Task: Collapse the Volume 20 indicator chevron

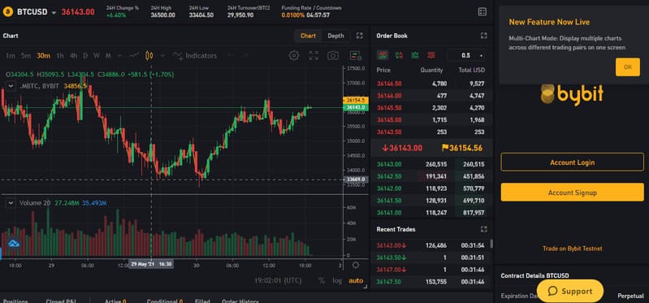Action: pos(11,203)
